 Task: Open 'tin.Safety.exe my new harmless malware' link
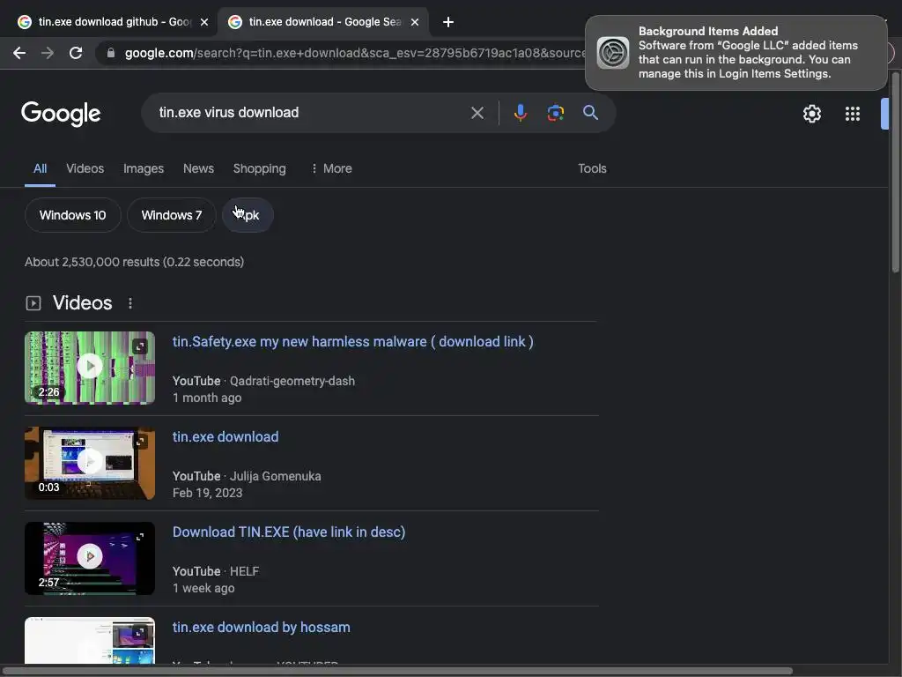352,341
